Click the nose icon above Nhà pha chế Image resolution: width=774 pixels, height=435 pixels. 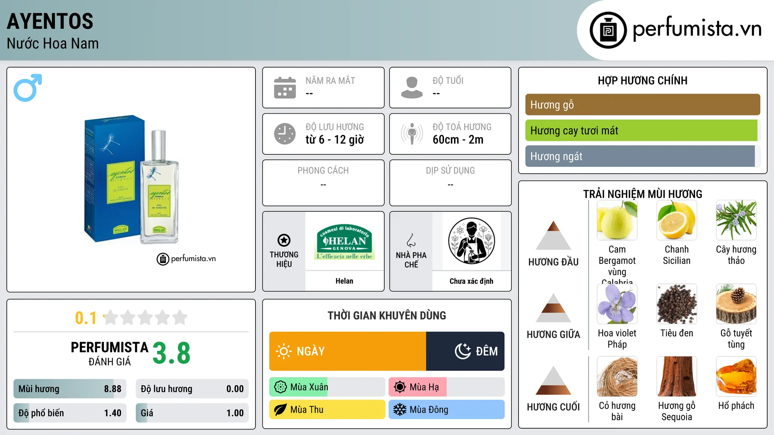[x=411, y=240]
